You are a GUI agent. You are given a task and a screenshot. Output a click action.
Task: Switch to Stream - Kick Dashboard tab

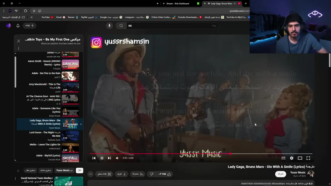coord(181,4)
